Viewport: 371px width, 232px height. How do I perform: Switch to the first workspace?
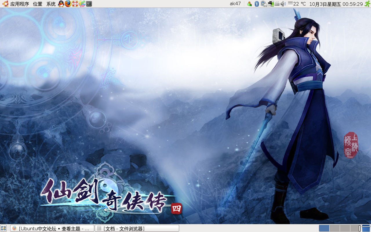324,228
